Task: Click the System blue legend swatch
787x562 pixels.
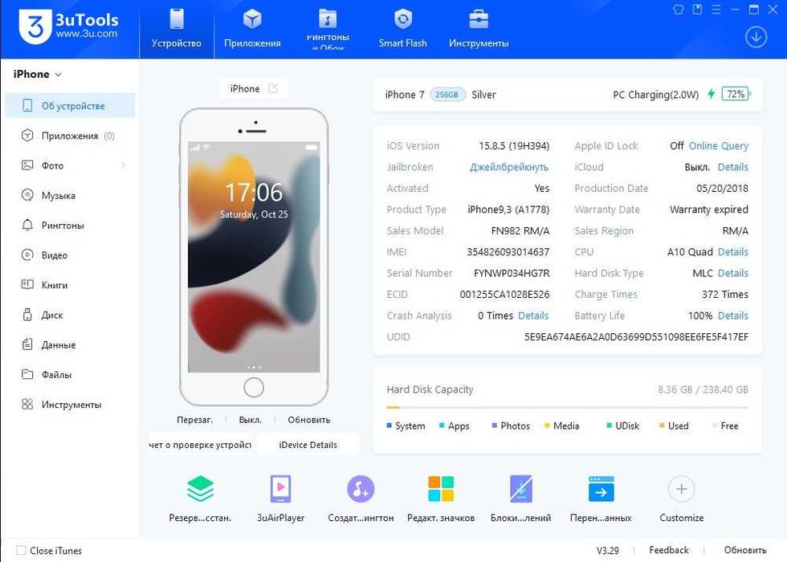Action: 389,426
